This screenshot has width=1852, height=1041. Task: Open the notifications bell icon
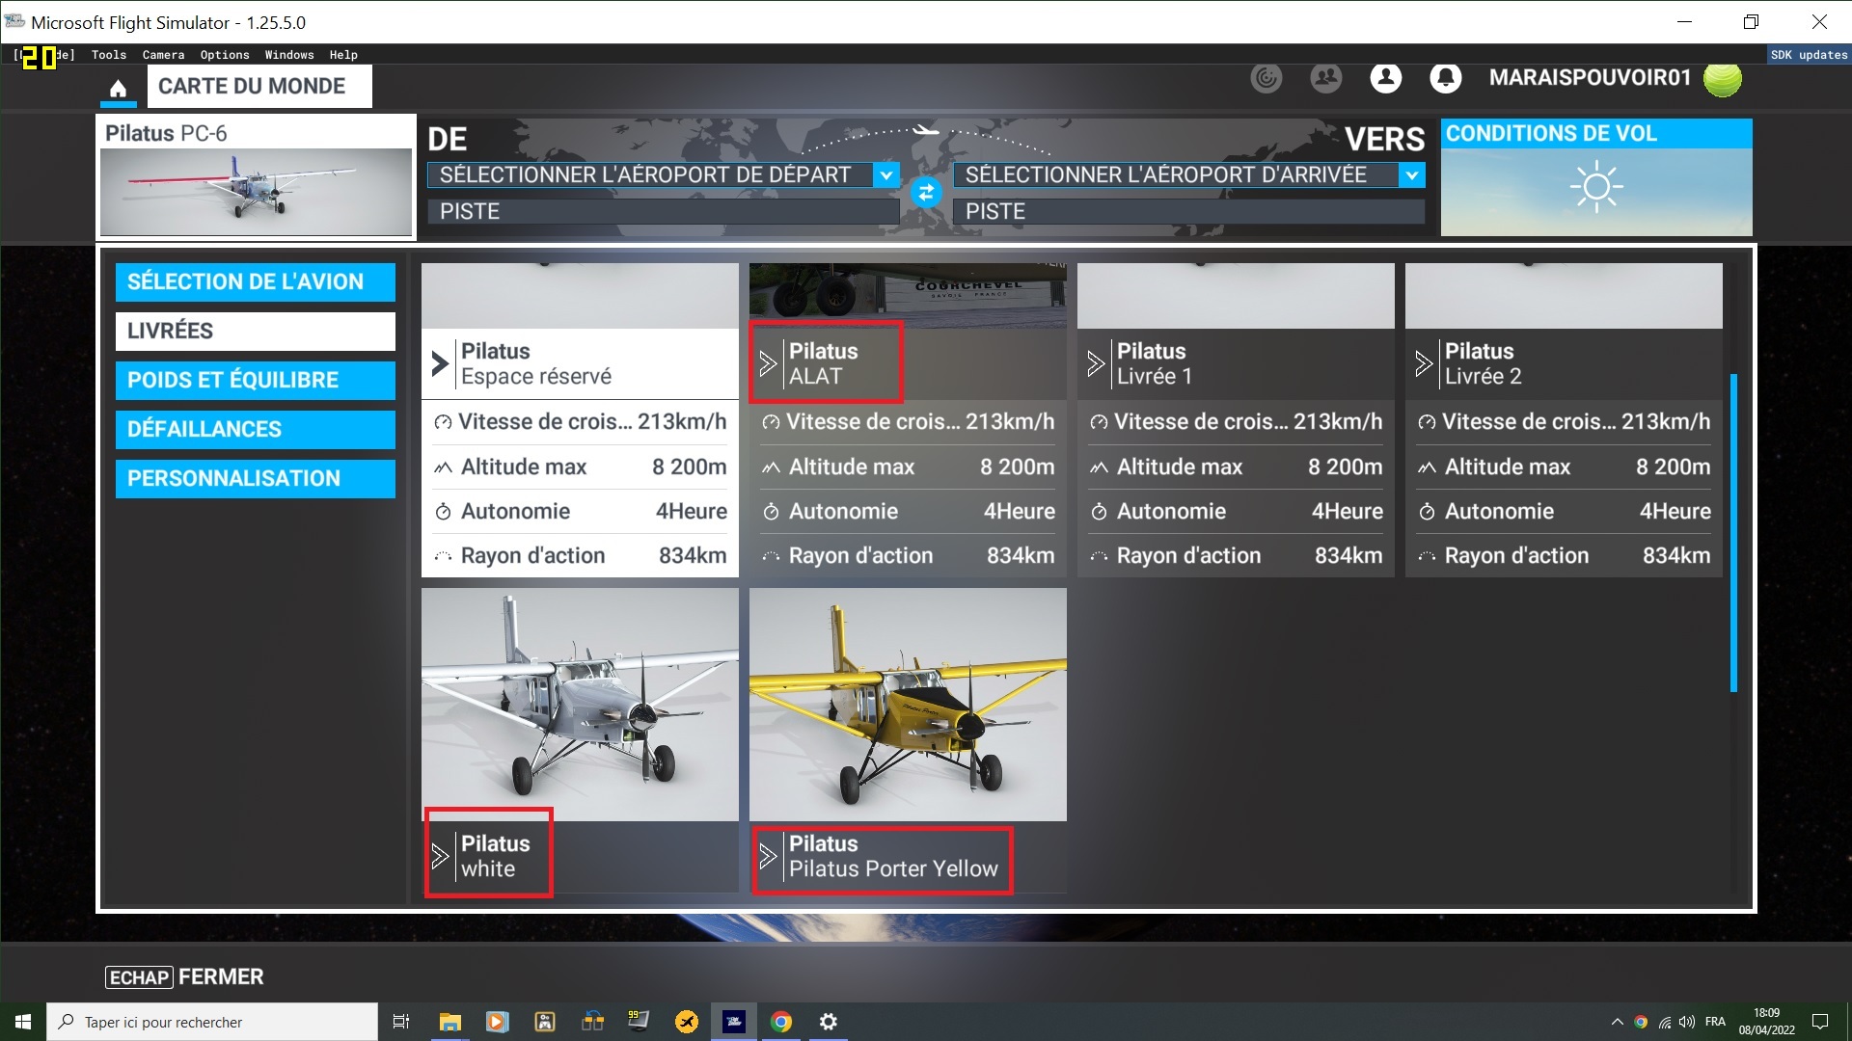pyautogui.click(x=1445, y=78)
